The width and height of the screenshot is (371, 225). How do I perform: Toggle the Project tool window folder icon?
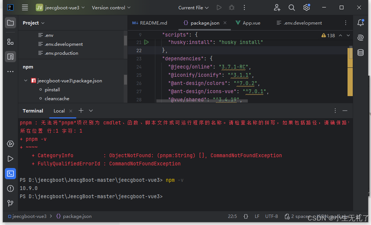coord(10,23)
